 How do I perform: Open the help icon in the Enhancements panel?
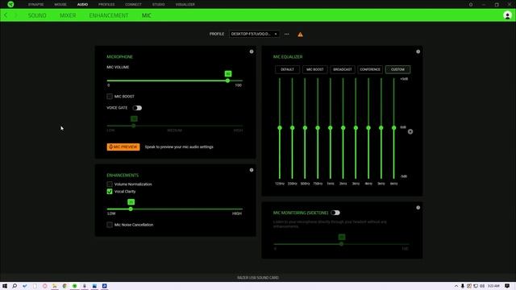pos(252,170)
